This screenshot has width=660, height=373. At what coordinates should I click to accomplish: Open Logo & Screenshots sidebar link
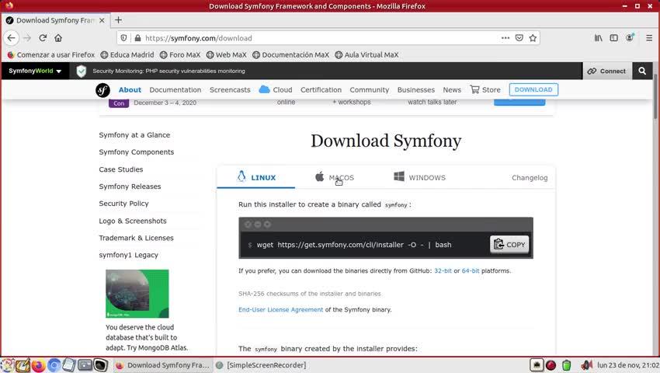point(133,221)
